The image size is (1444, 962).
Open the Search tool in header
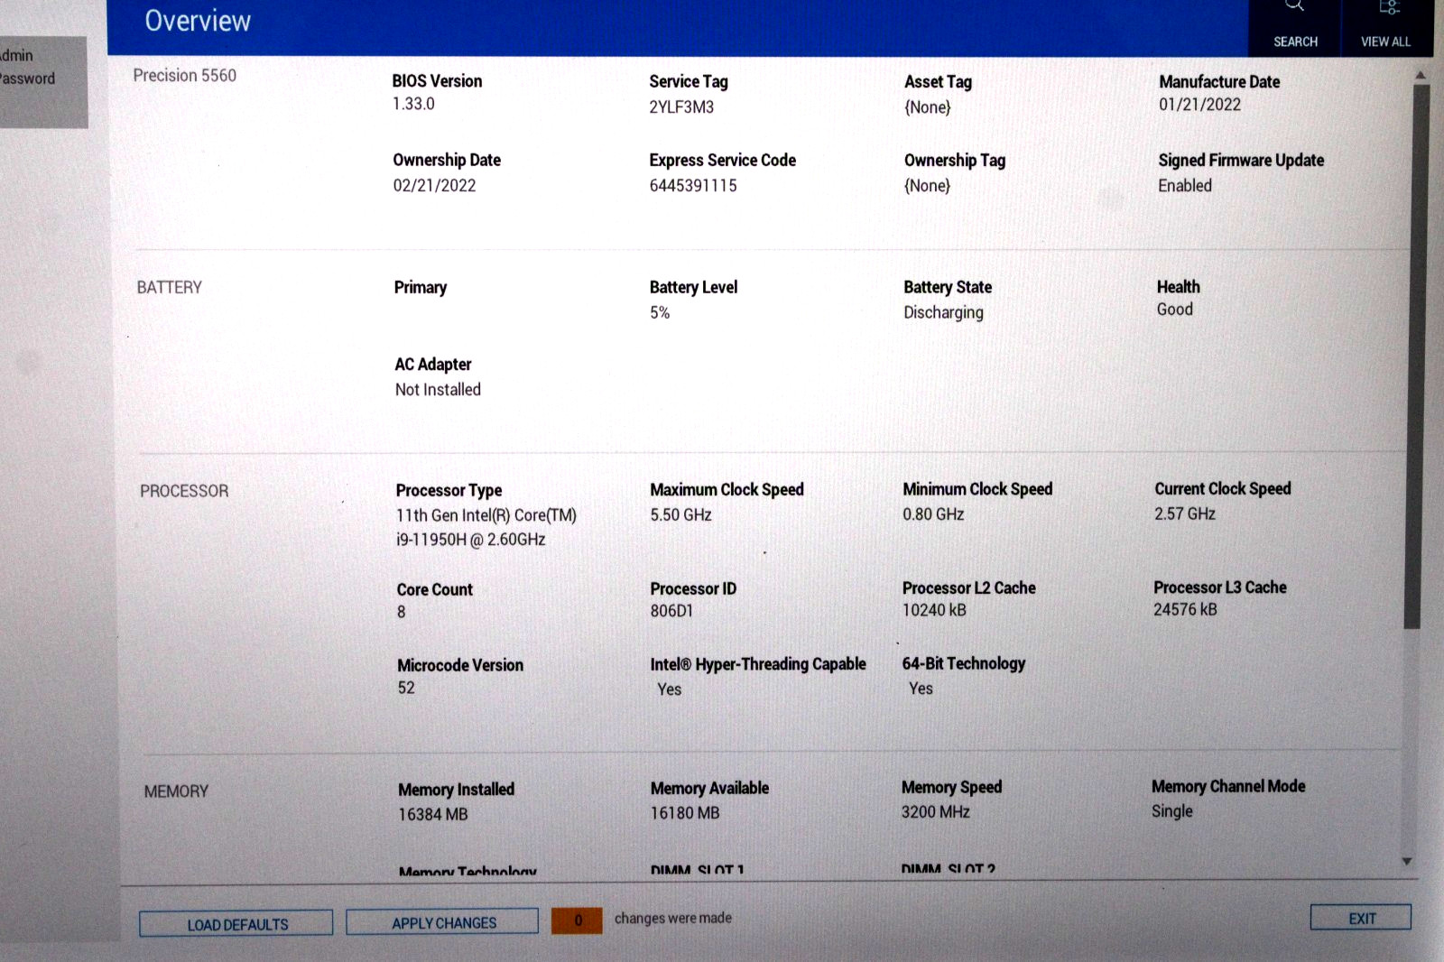tap(1294, 27)
